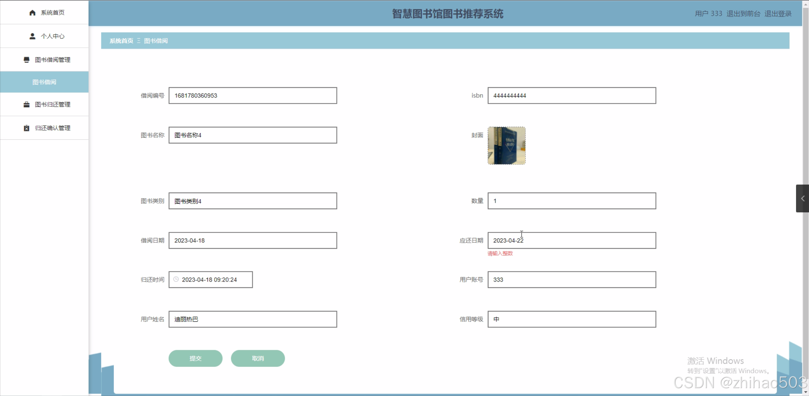Image resolution: width=809 pixels, height=396 pixels.
Task: Open the 图书归还管理 menu
Action: pyautogui.click(x=52, y=105)
